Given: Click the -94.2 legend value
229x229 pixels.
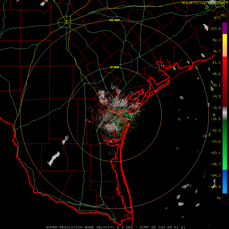Looking at the screenshot, I should pos(216,176).
